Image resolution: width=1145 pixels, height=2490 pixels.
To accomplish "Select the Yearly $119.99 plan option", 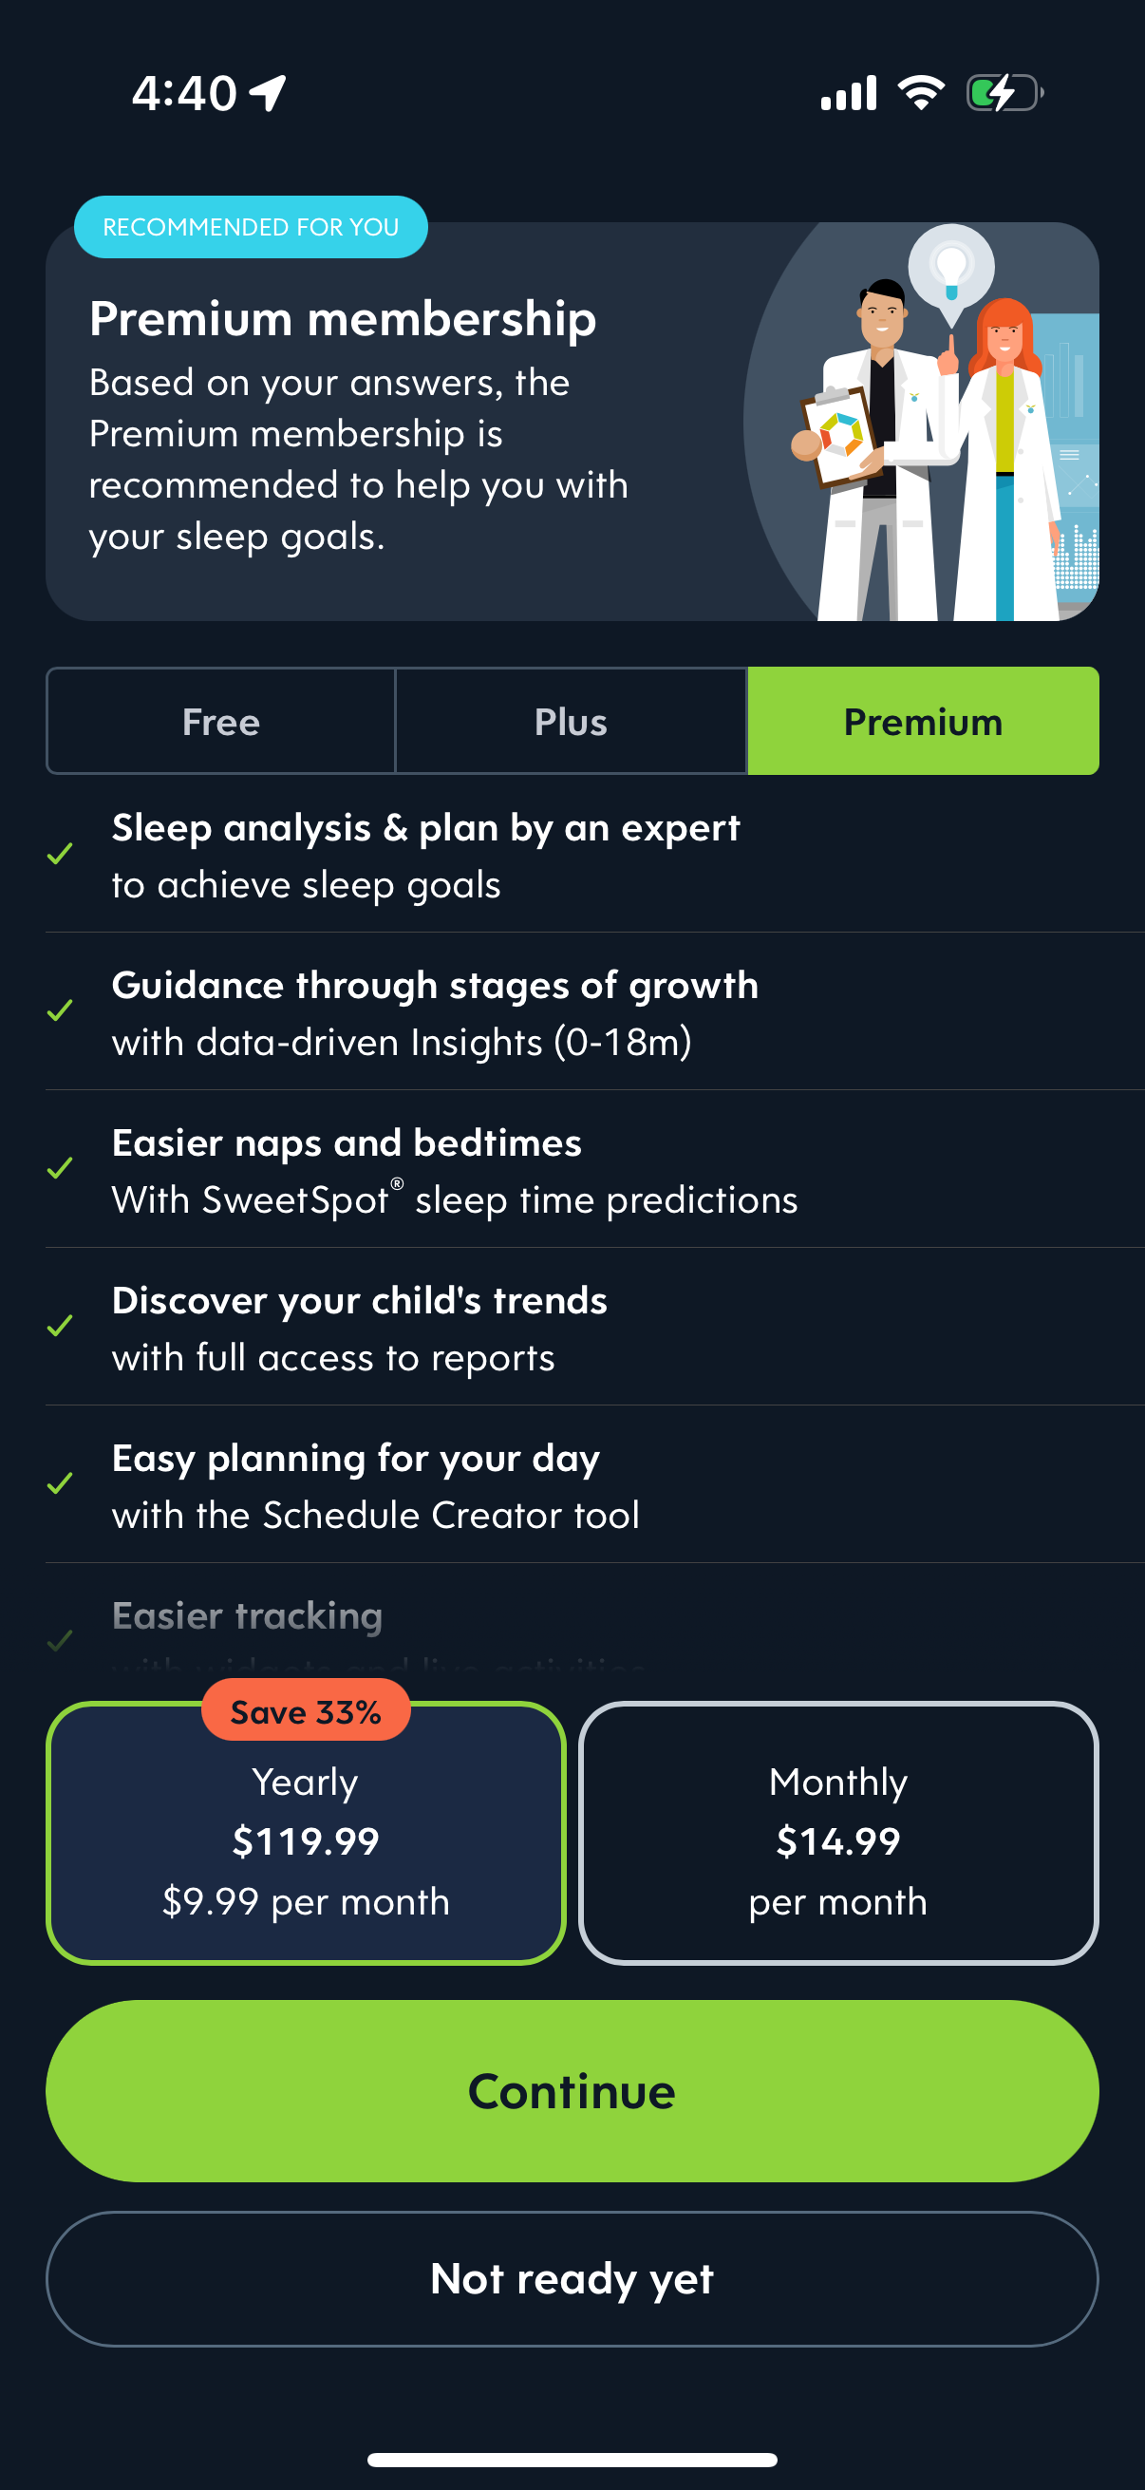I will click(x=306, y=1841).
